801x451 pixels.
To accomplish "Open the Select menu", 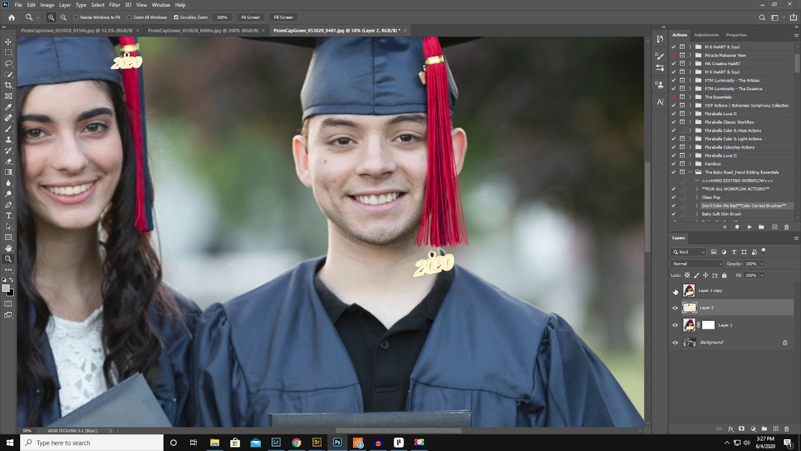I will click(98, 5).
